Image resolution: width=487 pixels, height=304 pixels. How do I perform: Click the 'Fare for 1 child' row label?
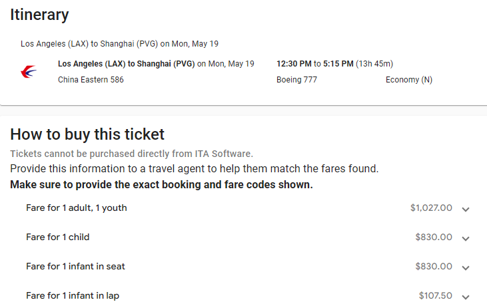pyautogui.click(x=58, y=237)
